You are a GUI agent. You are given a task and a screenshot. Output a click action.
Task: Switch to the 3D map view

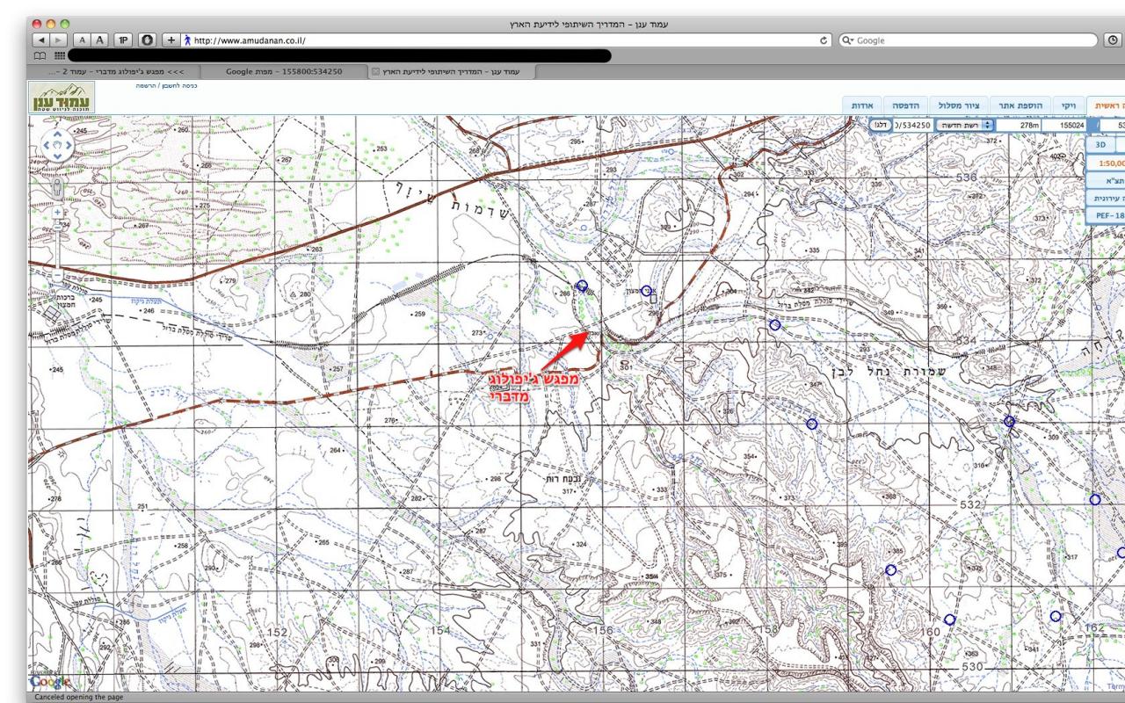click(x=1100, y=144)
